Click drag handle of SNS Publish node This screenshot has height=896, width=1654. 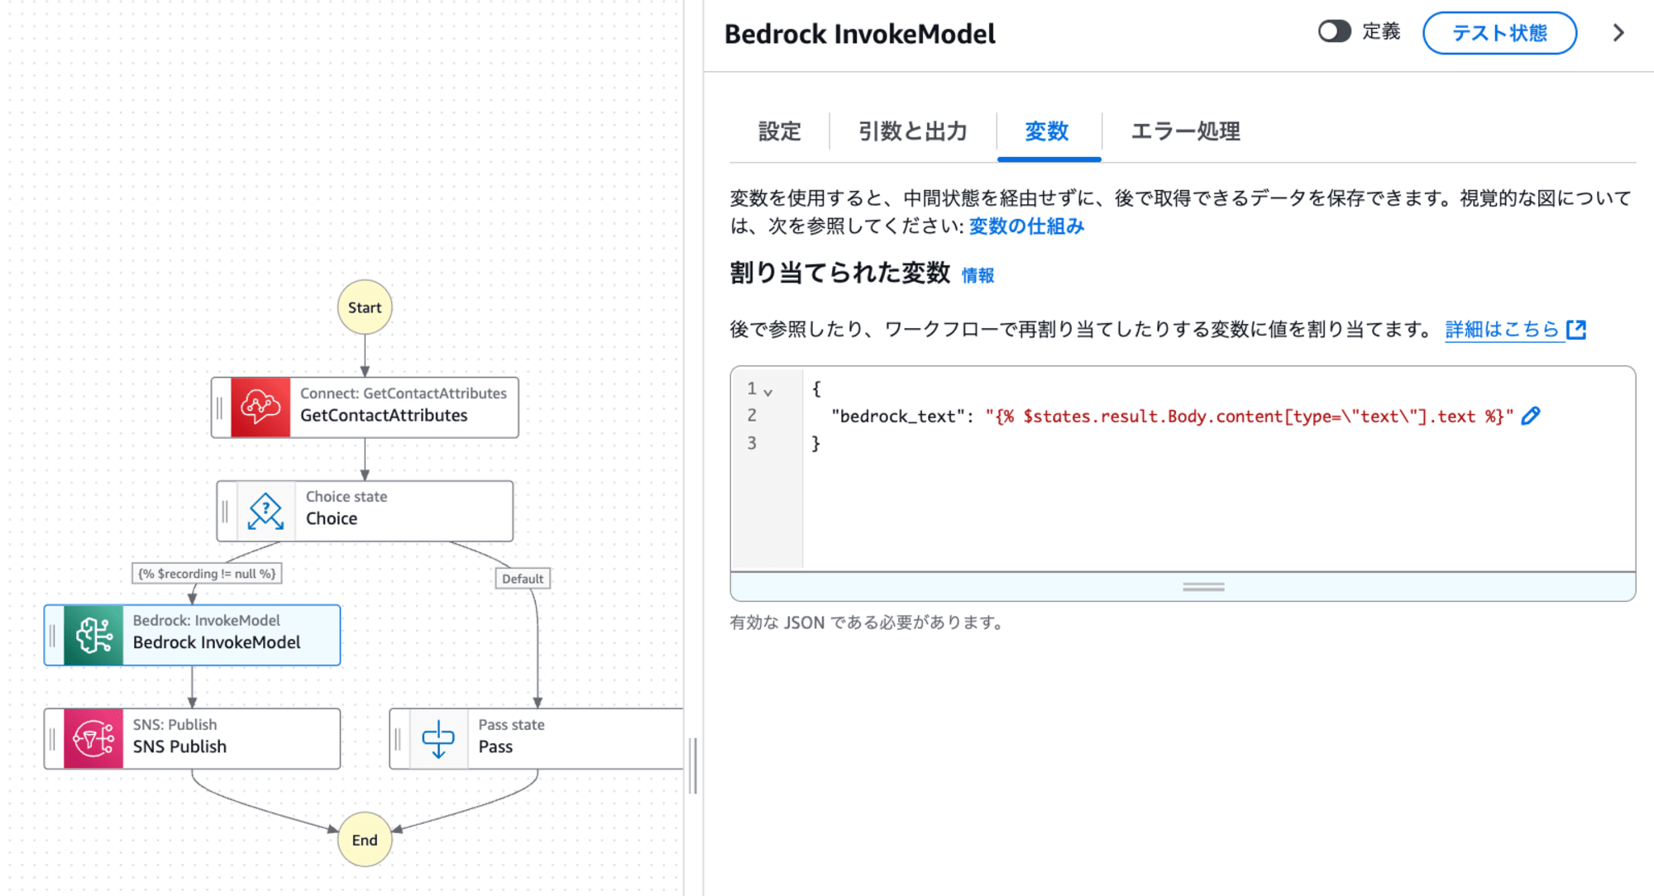click(x=53, y=739)
